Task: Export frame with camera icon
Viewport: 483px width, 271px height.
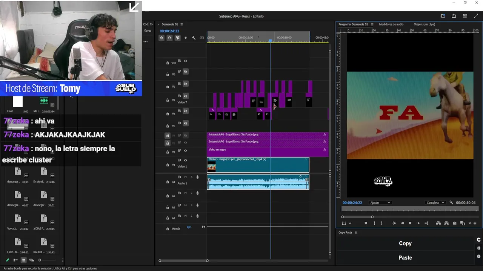Action: (454, 223)
